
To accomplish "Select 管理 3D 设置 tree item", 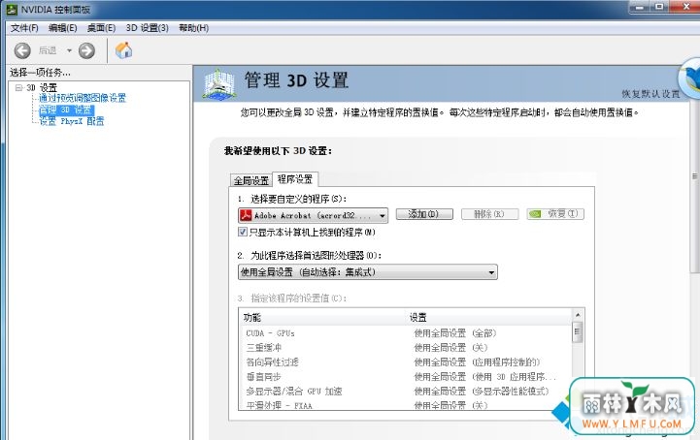I will [66, 110].
